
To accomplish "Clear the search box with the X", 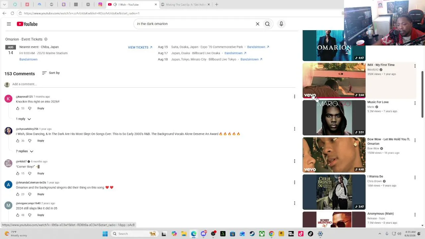I will point(258,24).
